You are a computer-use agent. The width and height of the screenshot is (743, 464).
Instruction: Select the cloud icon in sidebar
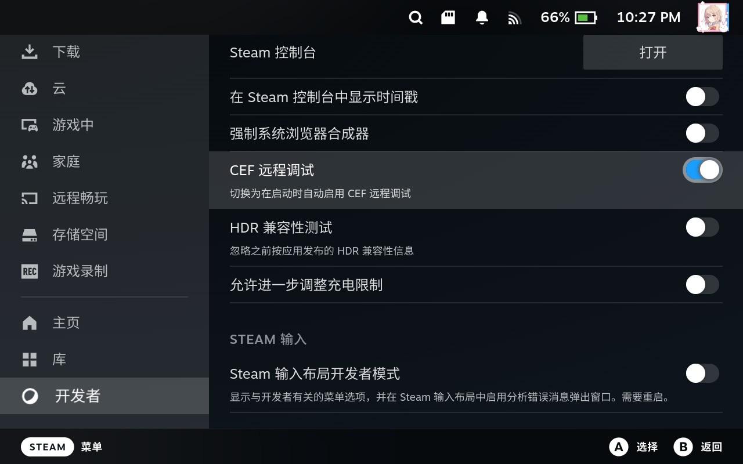30,89
